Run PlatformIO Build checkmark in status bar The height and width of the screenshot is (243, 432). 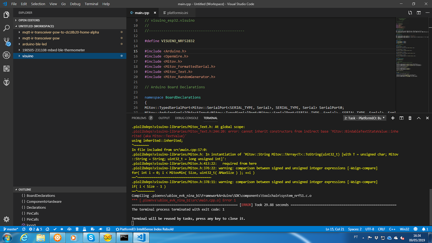[x=55, y=229]
